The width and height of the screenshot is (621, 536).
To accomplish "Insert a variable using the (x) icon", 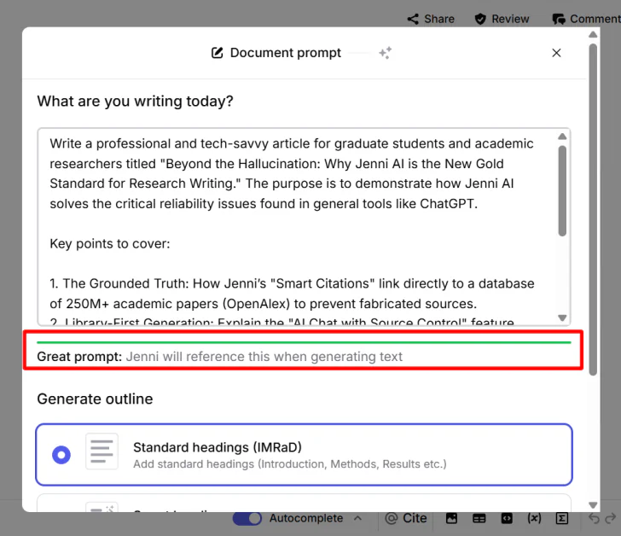I will (x=534, y=518).
